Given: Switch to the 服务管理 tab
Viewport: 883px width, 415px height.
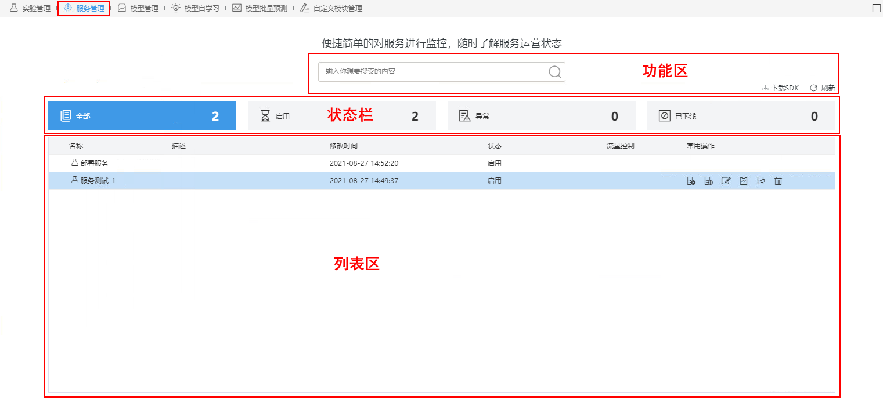Looking at the screenshot, I should click(x=84, y=9).
